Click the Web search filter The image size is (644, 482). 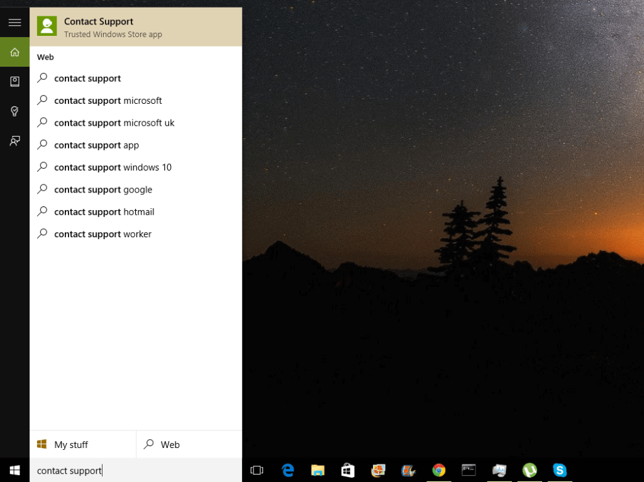click(189, 444)
